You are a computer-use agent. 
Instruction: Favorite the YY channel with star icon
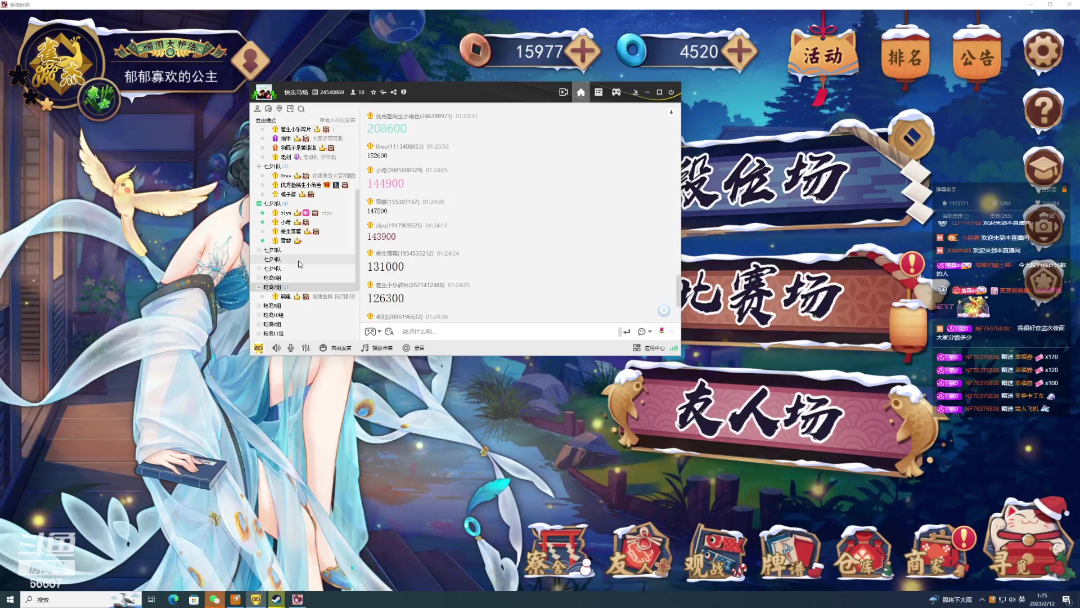(x=373, y=92)
